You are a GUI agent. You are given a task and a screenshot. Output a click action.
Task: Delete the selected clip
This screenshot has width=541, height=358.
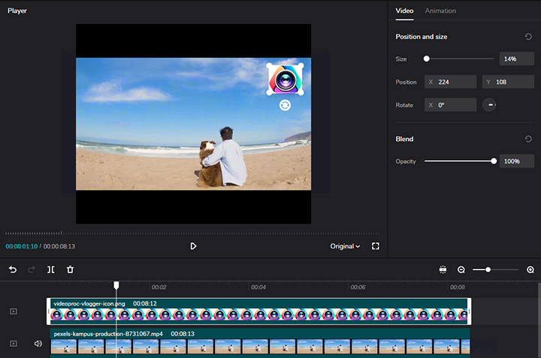(x=70, y=269)
